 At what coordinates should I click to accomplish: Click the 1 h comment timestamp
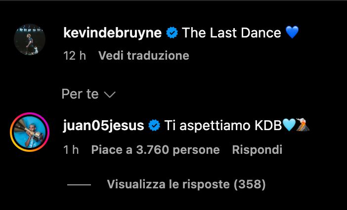(71, 149)
